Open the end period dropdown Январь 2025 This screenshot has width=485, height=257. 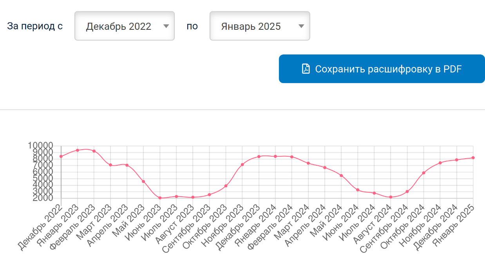[x=260, y=26]
